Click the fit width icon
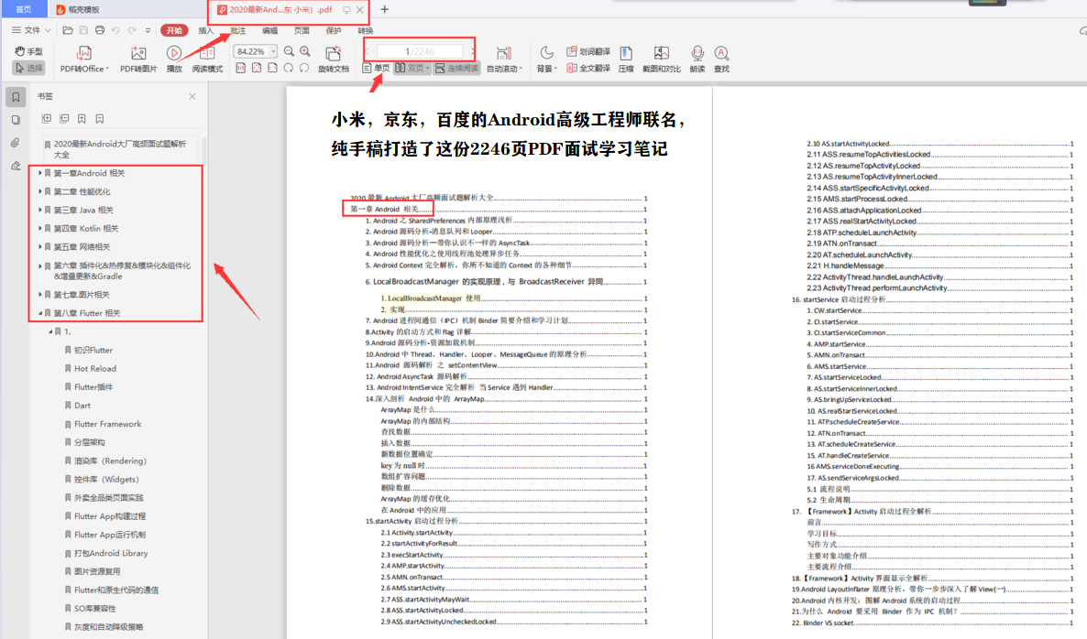 272,68
